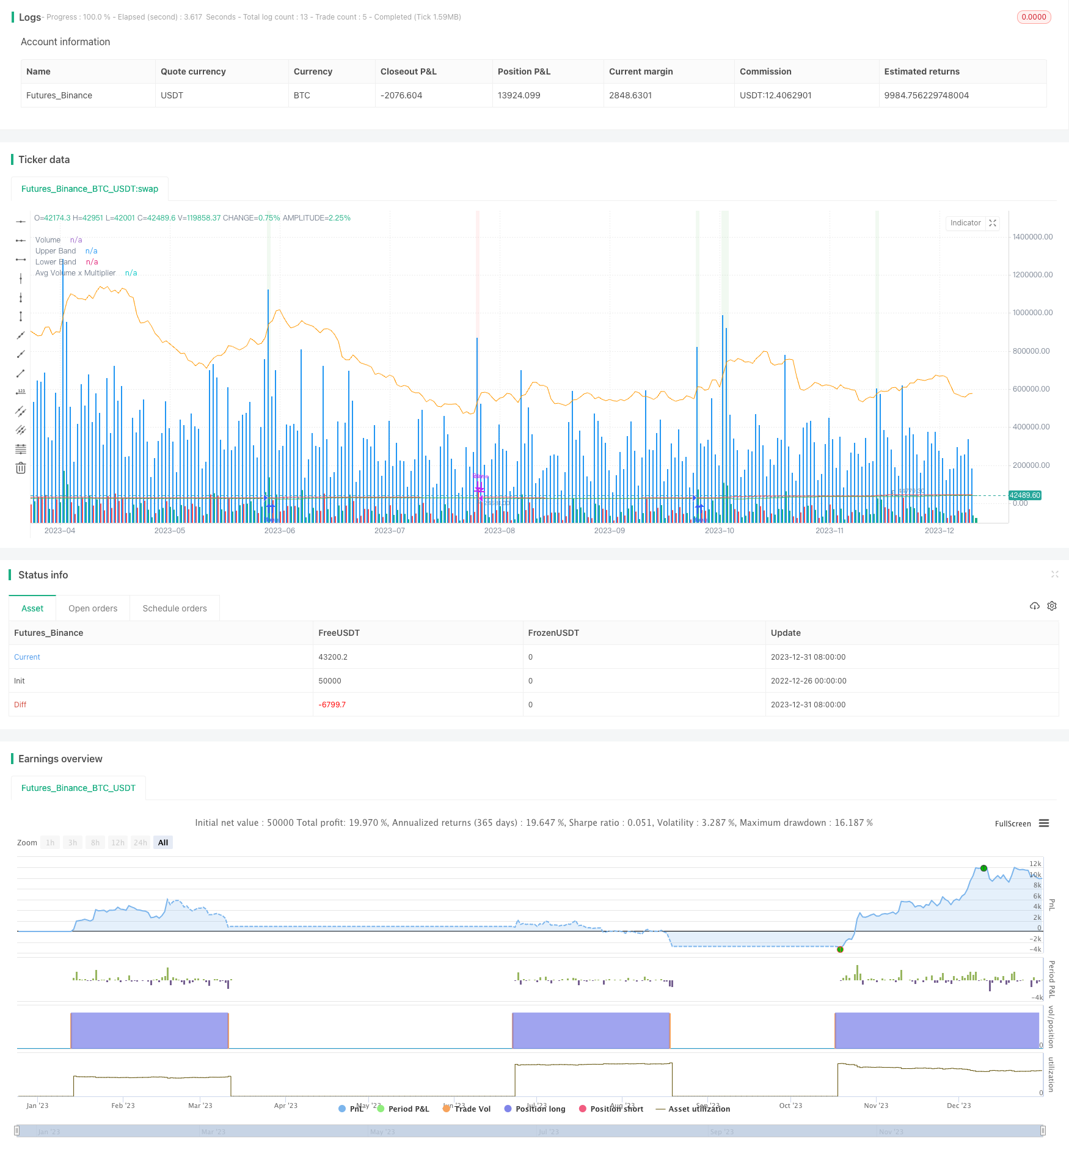
Task: Pick the price line tool labeled 123
Action: point(21,392)
